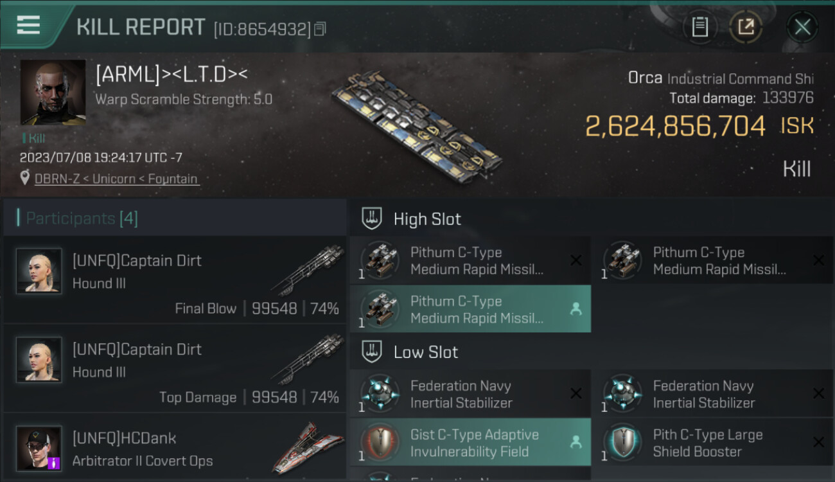The width and height of the screenshot is (835, 482).
Task: Copy the kill report ID
Action: tap(320, 29)
